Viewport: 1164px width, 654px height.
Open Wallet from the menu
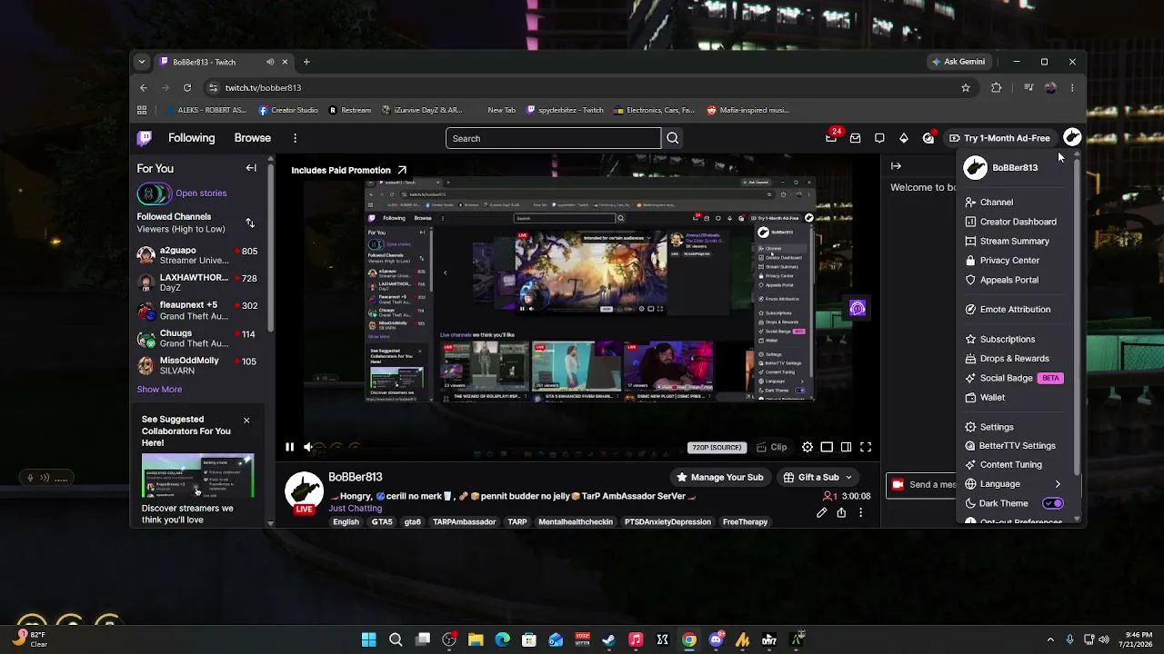(x=1013, y=397)
